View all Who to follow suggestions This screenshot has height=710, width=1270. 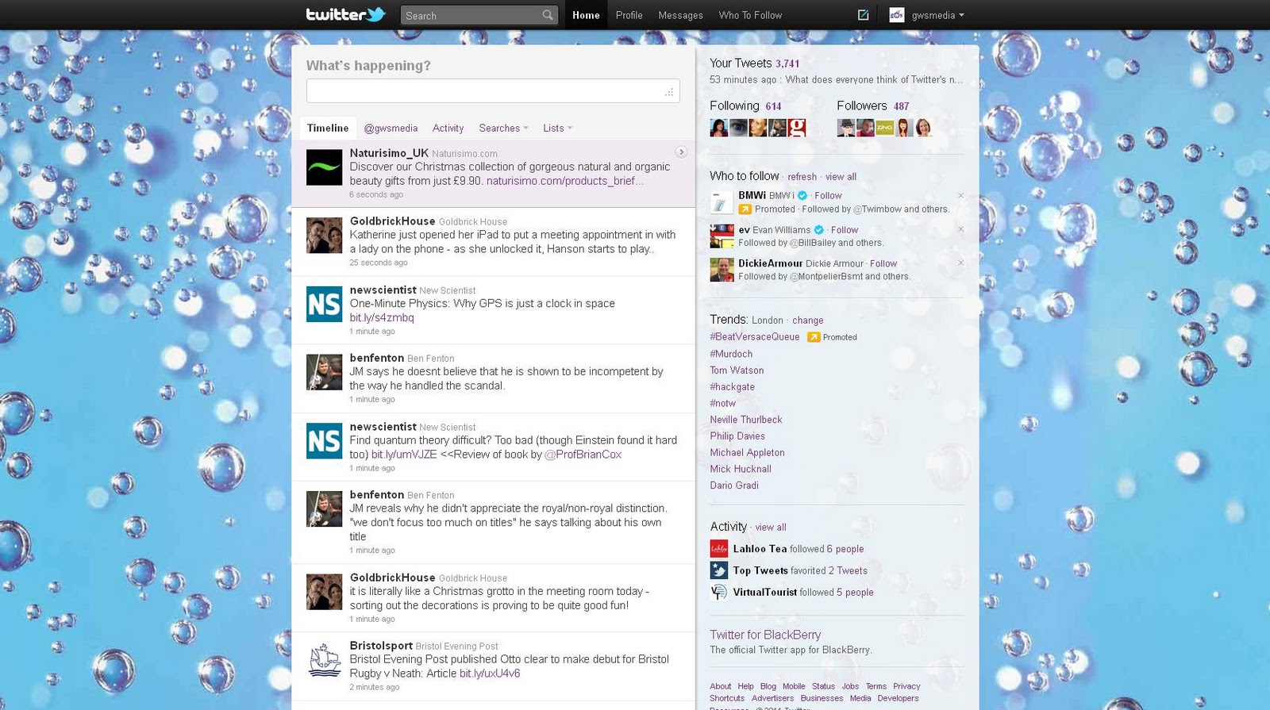(x=841, y=177)
